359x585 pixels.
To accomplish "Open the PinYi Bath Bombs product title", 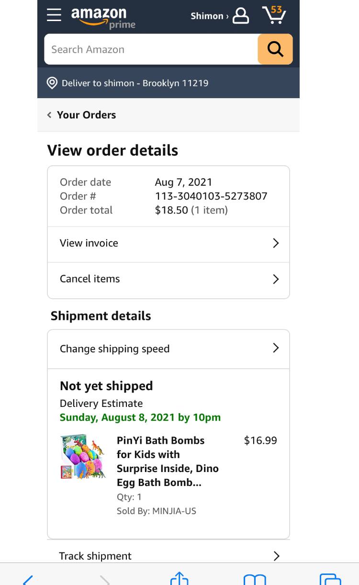I will click(x=168, y=461).
